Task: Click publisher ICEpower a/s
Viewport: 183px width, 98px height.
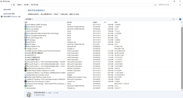Action: tap(72, 42)
